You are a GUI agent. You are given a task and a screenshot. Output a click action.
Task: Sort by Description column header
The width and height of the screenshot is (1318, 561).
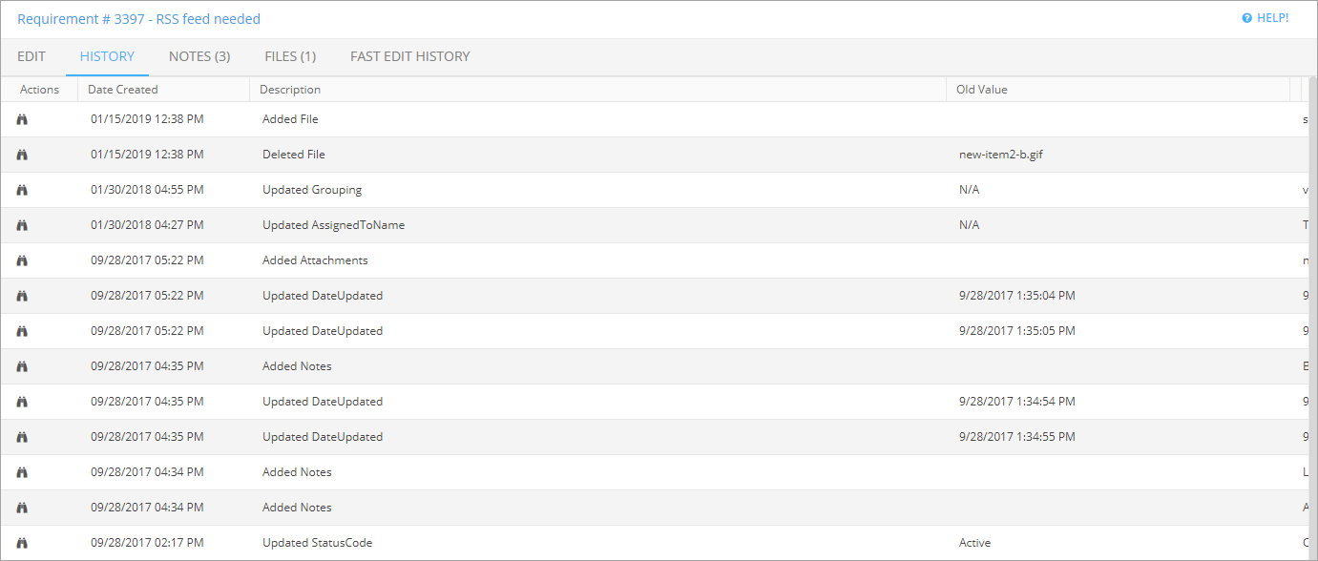pyautogui.click(x=291, y=90)
